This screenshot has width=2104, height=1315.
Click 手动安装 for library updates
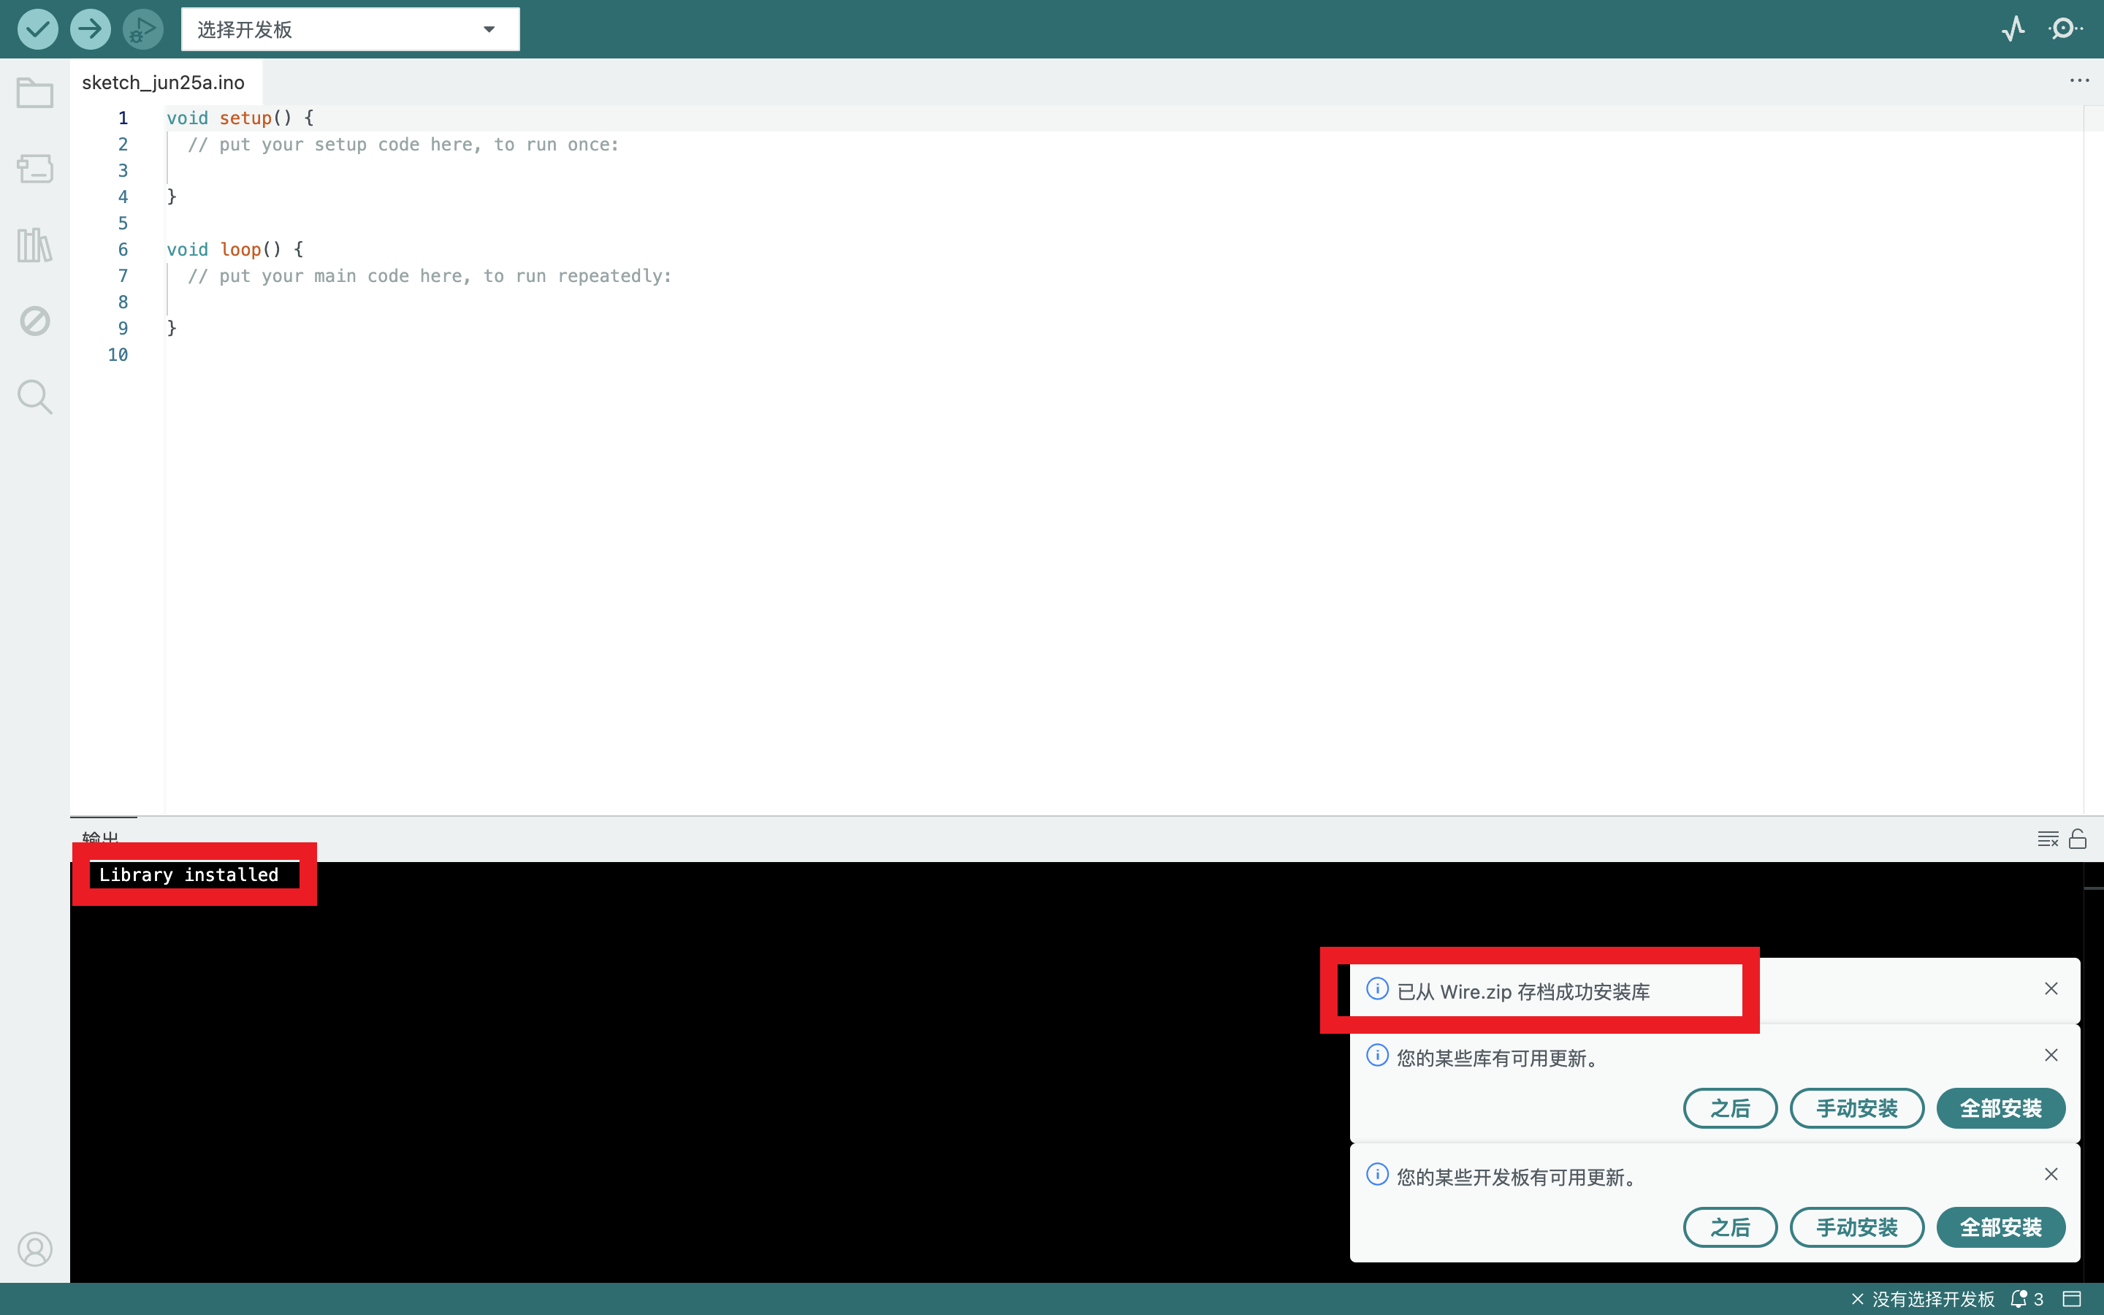pyautogui.click(x=1856, y=1108)
